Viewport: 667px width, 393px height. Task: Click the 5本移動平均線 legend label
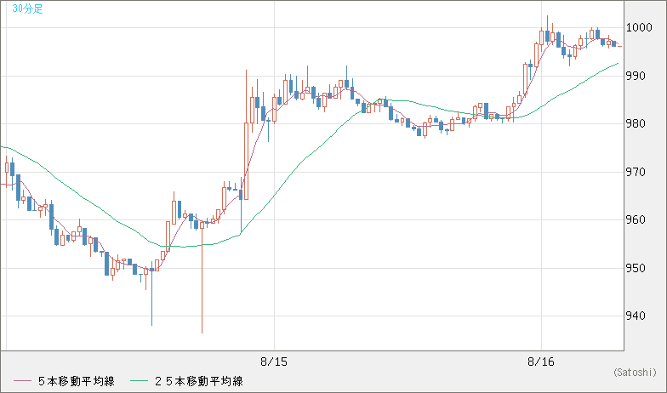pos(77,381)
